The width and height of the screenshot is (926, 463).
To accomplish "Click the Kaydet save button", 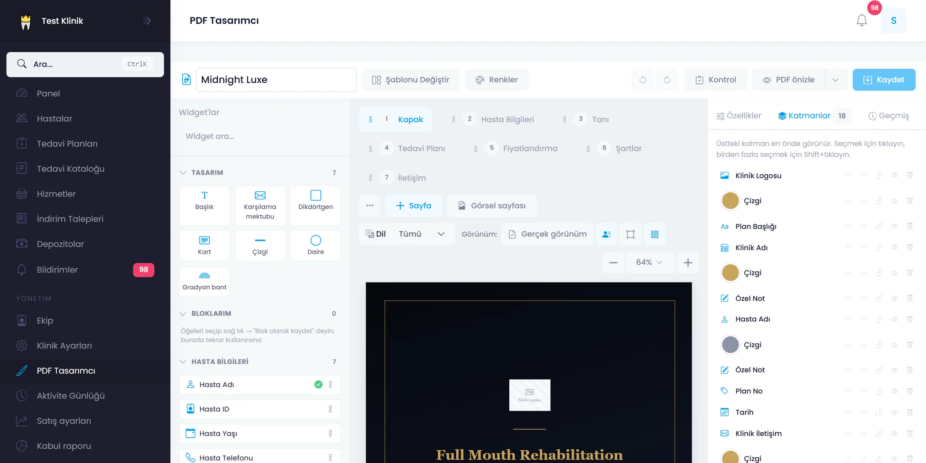I will pyautogui.click(x=884, y=80).
